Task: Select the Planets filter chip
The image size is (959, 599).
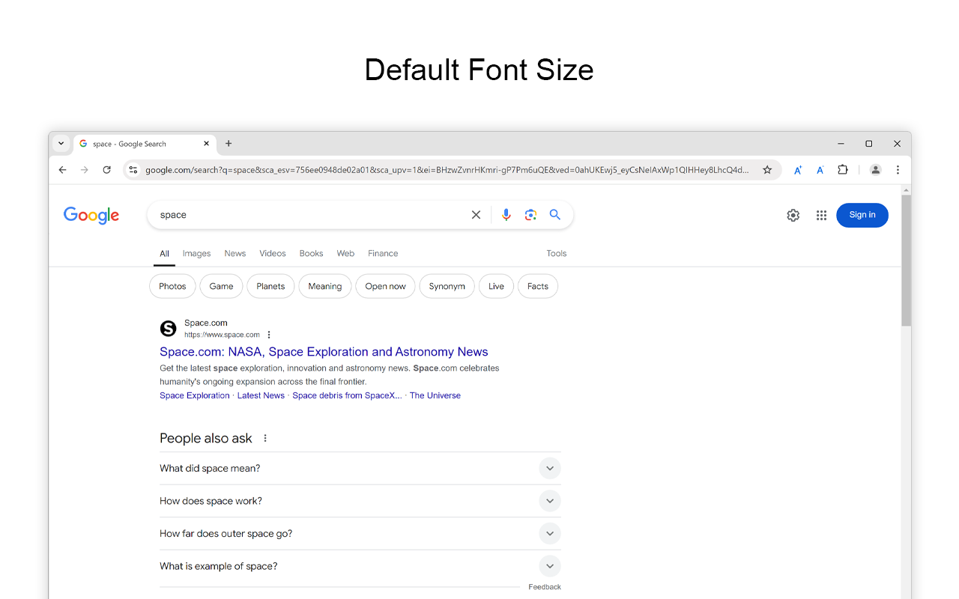Action: point(270,286)
